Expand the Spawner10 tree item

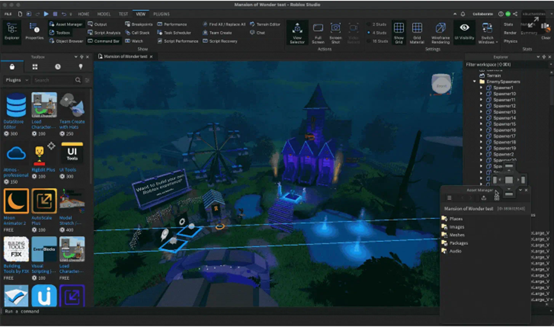point(481,93)
